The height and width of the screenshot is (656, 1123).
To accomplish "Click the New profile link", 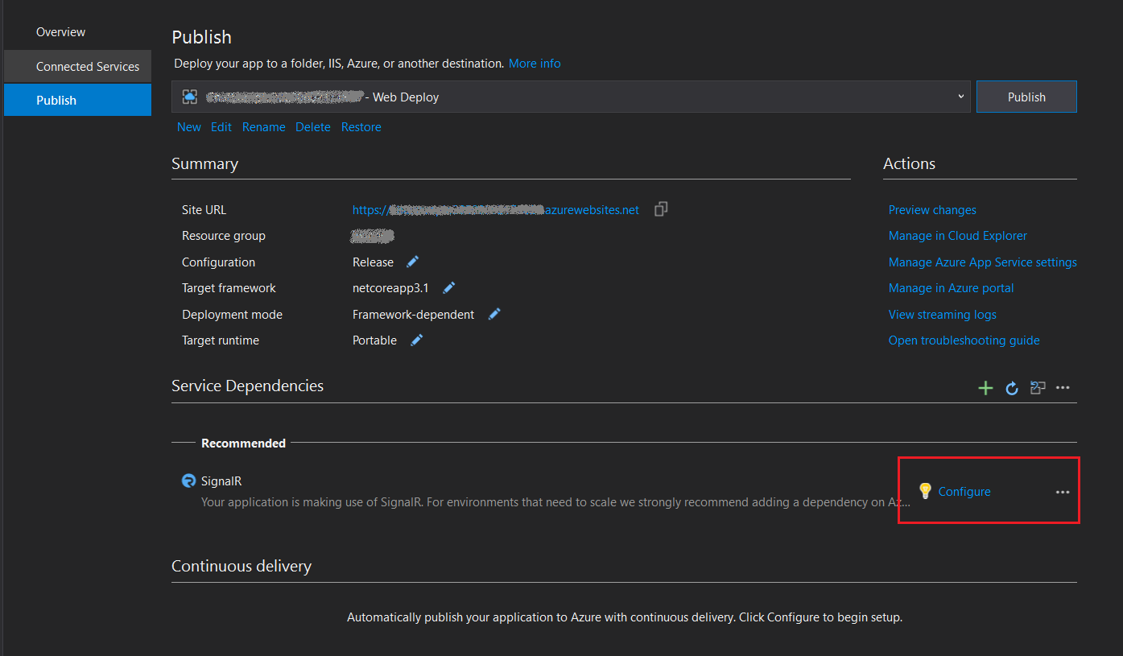I will [189, 127].
